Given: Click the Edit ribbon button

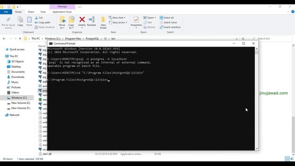Looking at the screenshot, I should pos(147,23).
